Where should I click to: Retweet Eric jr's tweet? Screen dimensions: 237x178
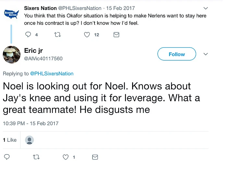(37, 157)
